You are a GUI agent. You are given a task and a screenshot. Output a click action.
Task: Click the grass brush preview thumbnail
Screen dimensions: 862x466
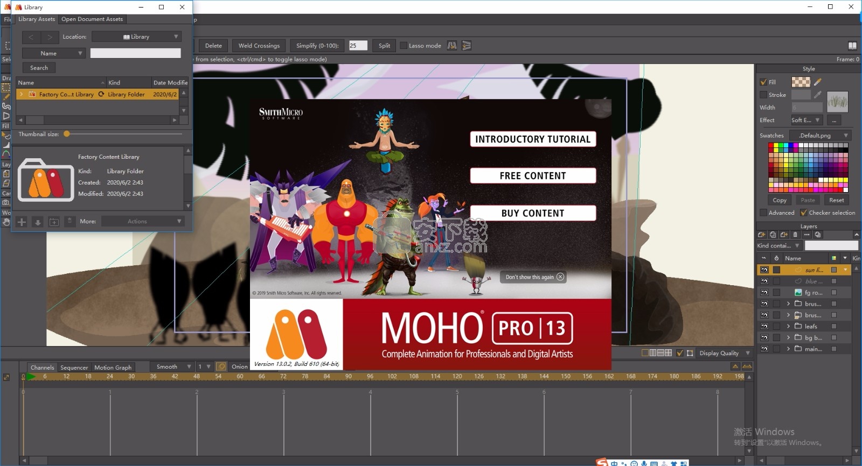click(837, 102)
